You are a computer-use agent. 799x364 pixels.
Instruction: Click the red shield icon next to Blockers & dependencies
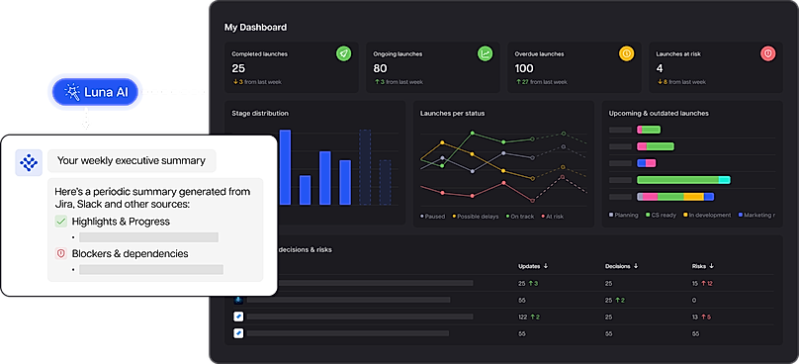[x=61, y=253]
